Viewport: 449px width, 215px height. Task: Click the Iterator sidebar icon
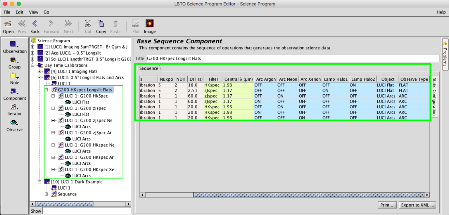click(14, 107)
